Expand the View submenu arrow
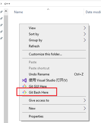This screenshot has width=101, height=123. (85, 28)
